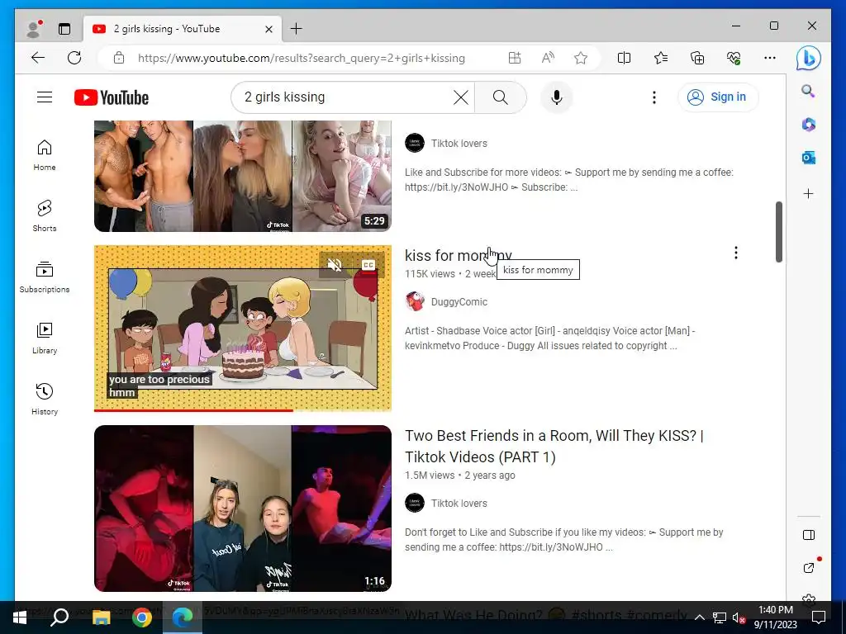This screenshot has width=846, height=634.
Task: Open the taskbar clock showing 1:40 PM
Action: point(775,617)
